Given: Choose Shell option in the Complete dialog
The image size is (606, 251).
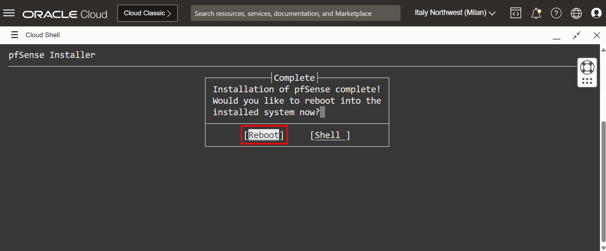Looking at the screenshot, I should coord(330,135).
